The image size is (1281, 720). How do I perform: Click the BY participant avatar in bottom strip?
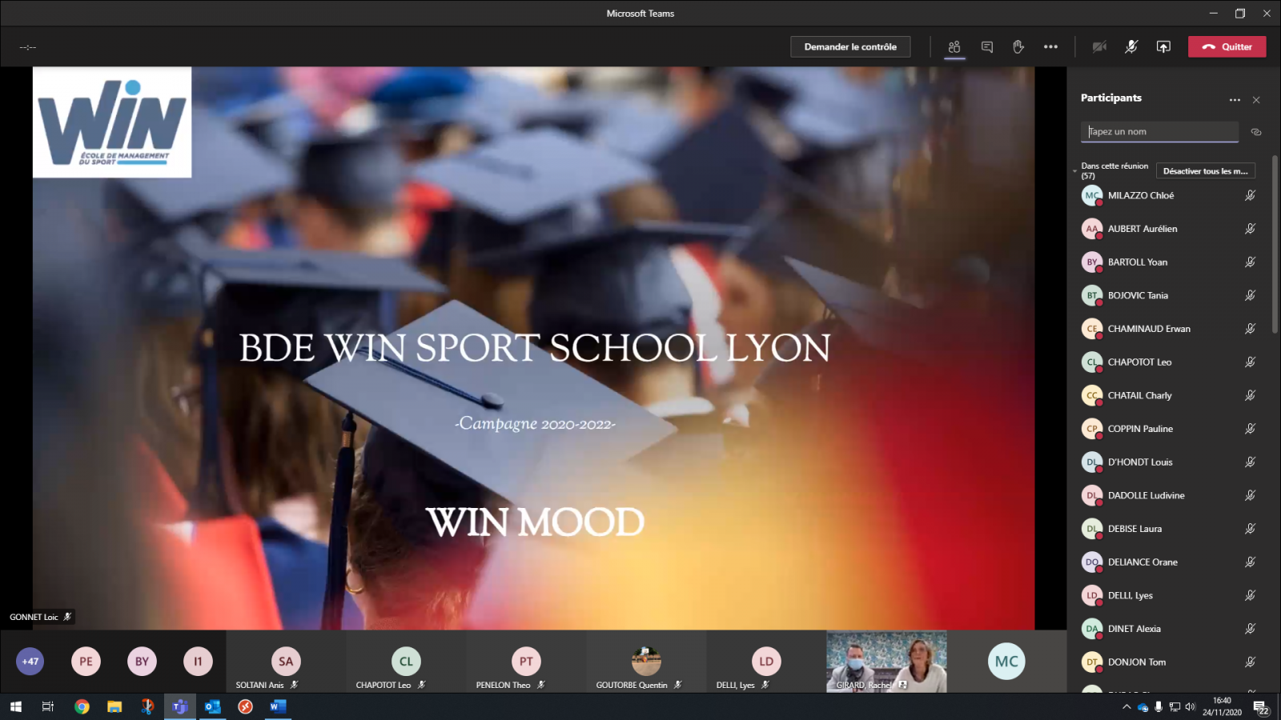142,662
